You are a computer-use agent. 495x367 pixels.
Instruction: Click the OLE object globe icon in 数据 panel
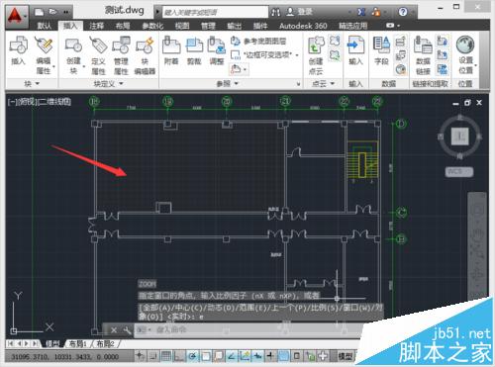(x=401, y=69)
